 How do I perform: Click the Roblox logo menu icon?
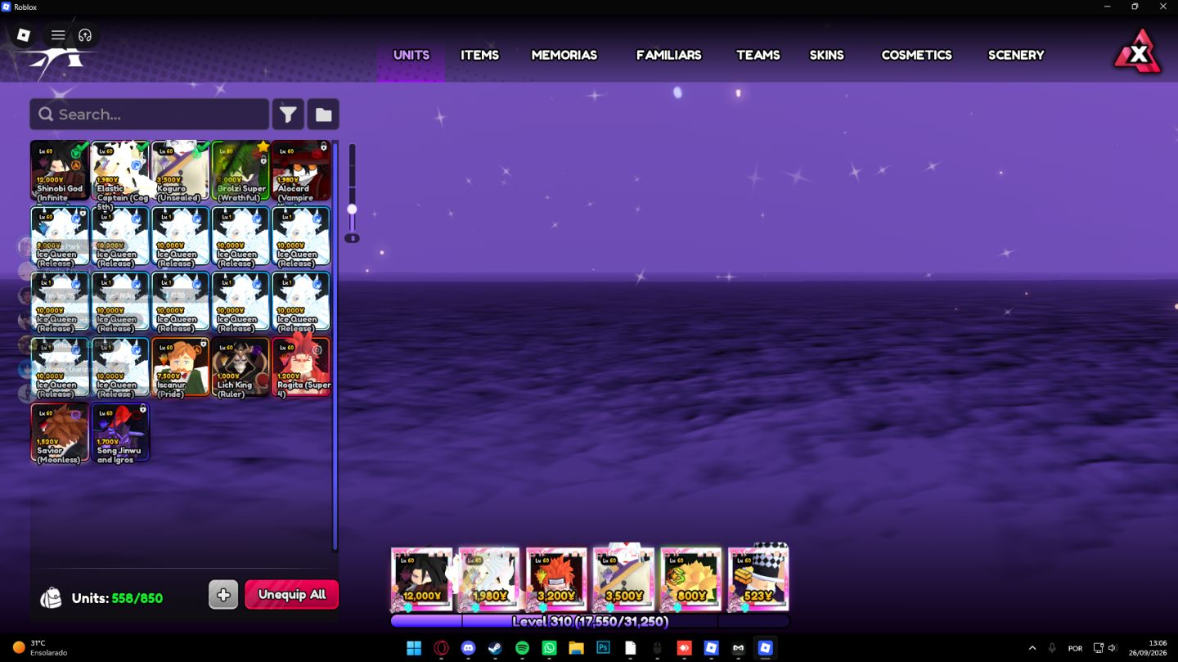point(24,35)
